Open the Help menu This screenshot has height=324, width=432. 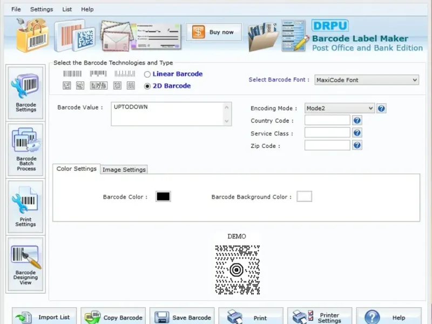[87, 9]
